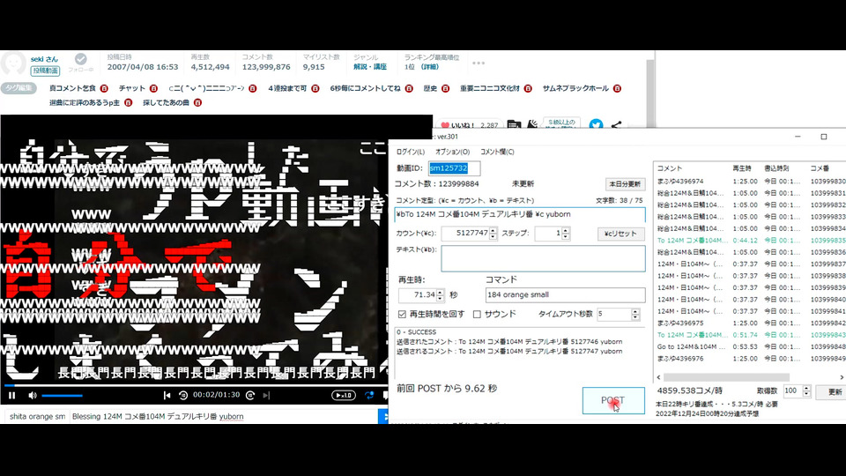This screenshot has height=476, width=846.
Task: Skip the video forward ten seconds
Action: pyautogui.click(x=250, y=396)
